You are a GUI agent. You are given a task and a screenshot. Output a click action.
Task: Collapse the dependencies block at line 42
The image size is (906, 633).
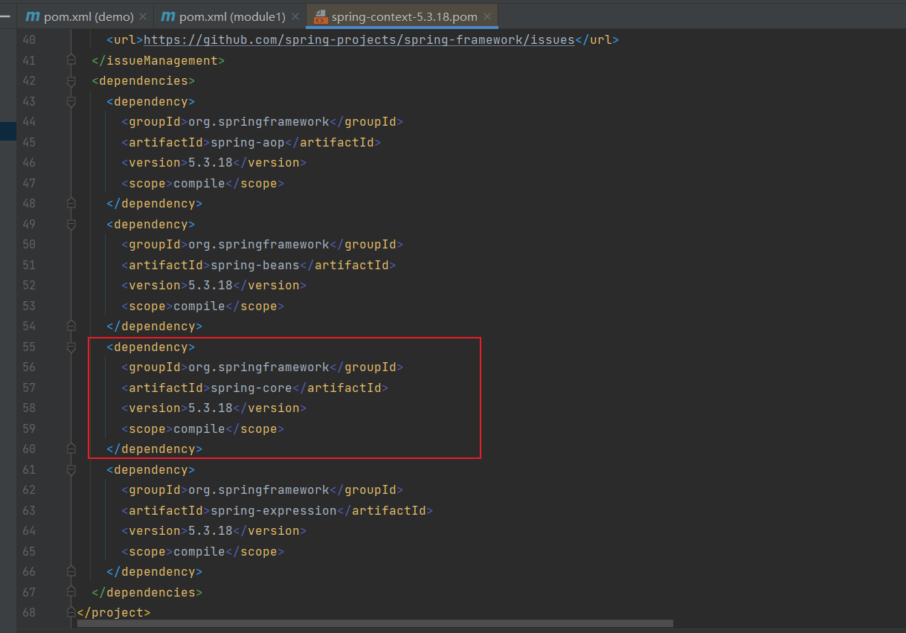(71, 81)
